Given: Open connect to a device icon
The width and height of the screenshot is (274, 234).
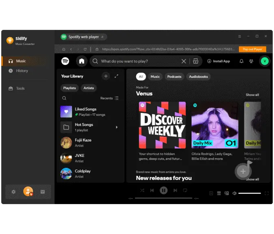Looking at the screenshot, I should pos(227,193).
